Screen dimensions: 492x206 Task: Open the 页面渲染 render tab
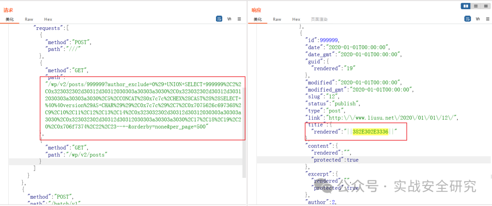tap(319, 20)
